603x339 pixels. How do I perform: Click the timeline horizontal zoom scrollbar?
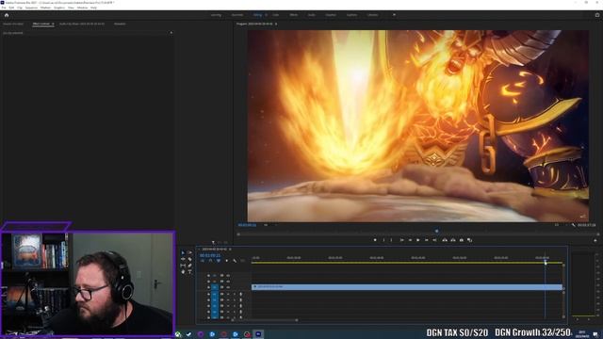(265, 320)
